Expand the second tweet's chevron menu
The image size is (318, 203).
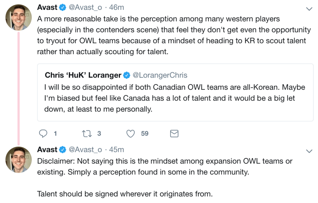(309, 151)
